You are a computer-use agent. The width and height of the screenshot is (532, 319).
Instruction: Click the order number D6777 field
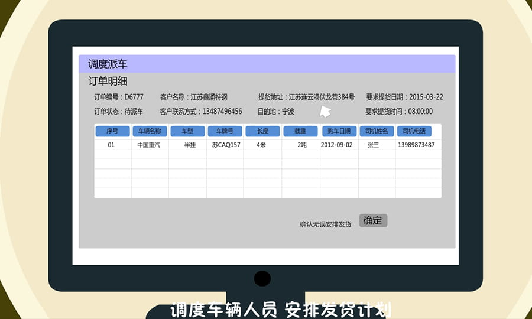coord(134,97)
